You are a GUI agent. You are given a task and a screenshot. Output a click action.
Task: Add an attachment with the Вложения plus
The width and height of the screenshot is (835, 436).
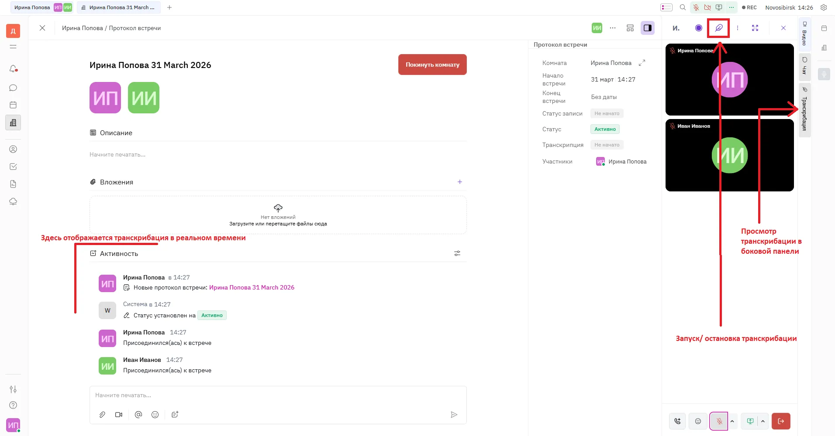tap(460, 182)
